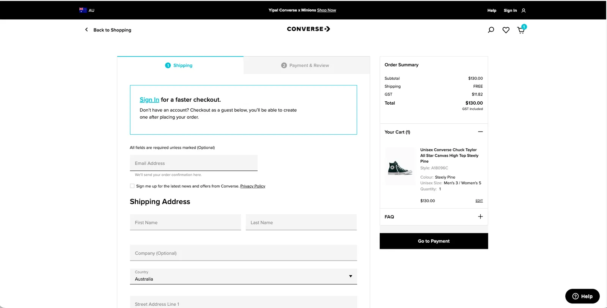607x308 pixels.
Task: Tick the newsletter sign-up checkbox
Action: tap(132, 186)
